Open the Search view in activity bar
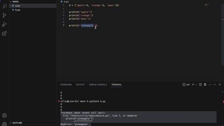This screenshot has height=126, width=224. 5,6
